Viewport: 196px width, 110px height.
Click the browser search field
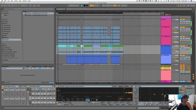click(x=29, y=9)
